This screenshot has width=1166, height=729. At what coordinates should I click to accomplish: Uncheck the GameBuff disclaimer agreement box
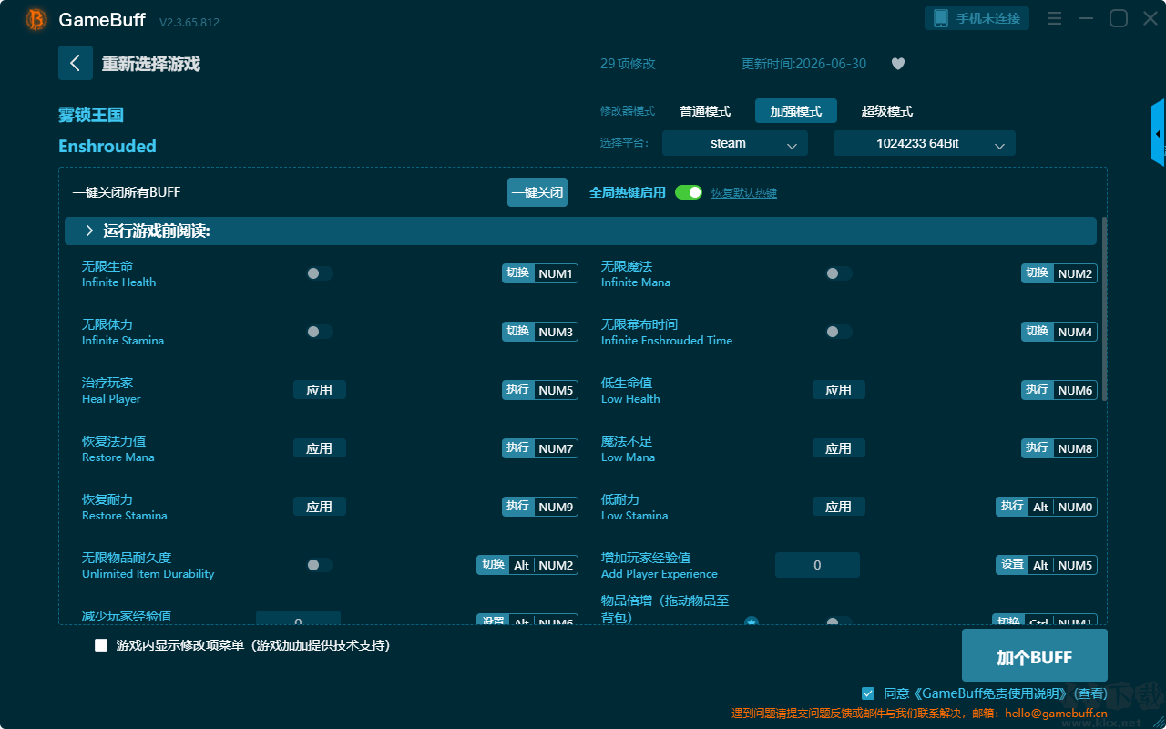pos(868,693)
